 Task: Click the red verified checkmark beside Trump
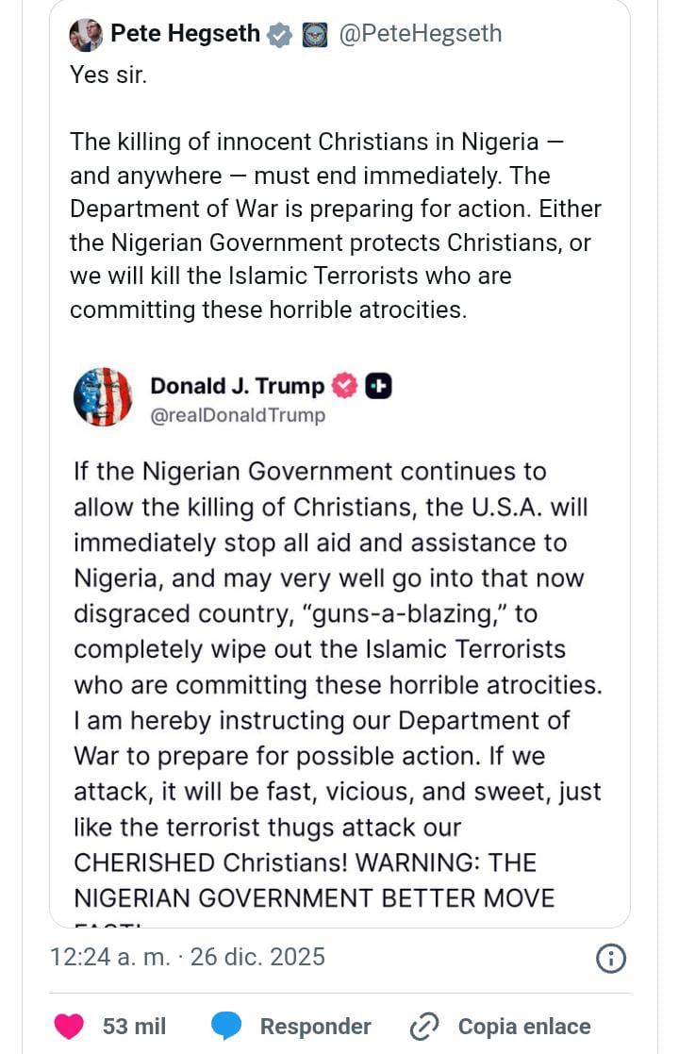point(345,385)
